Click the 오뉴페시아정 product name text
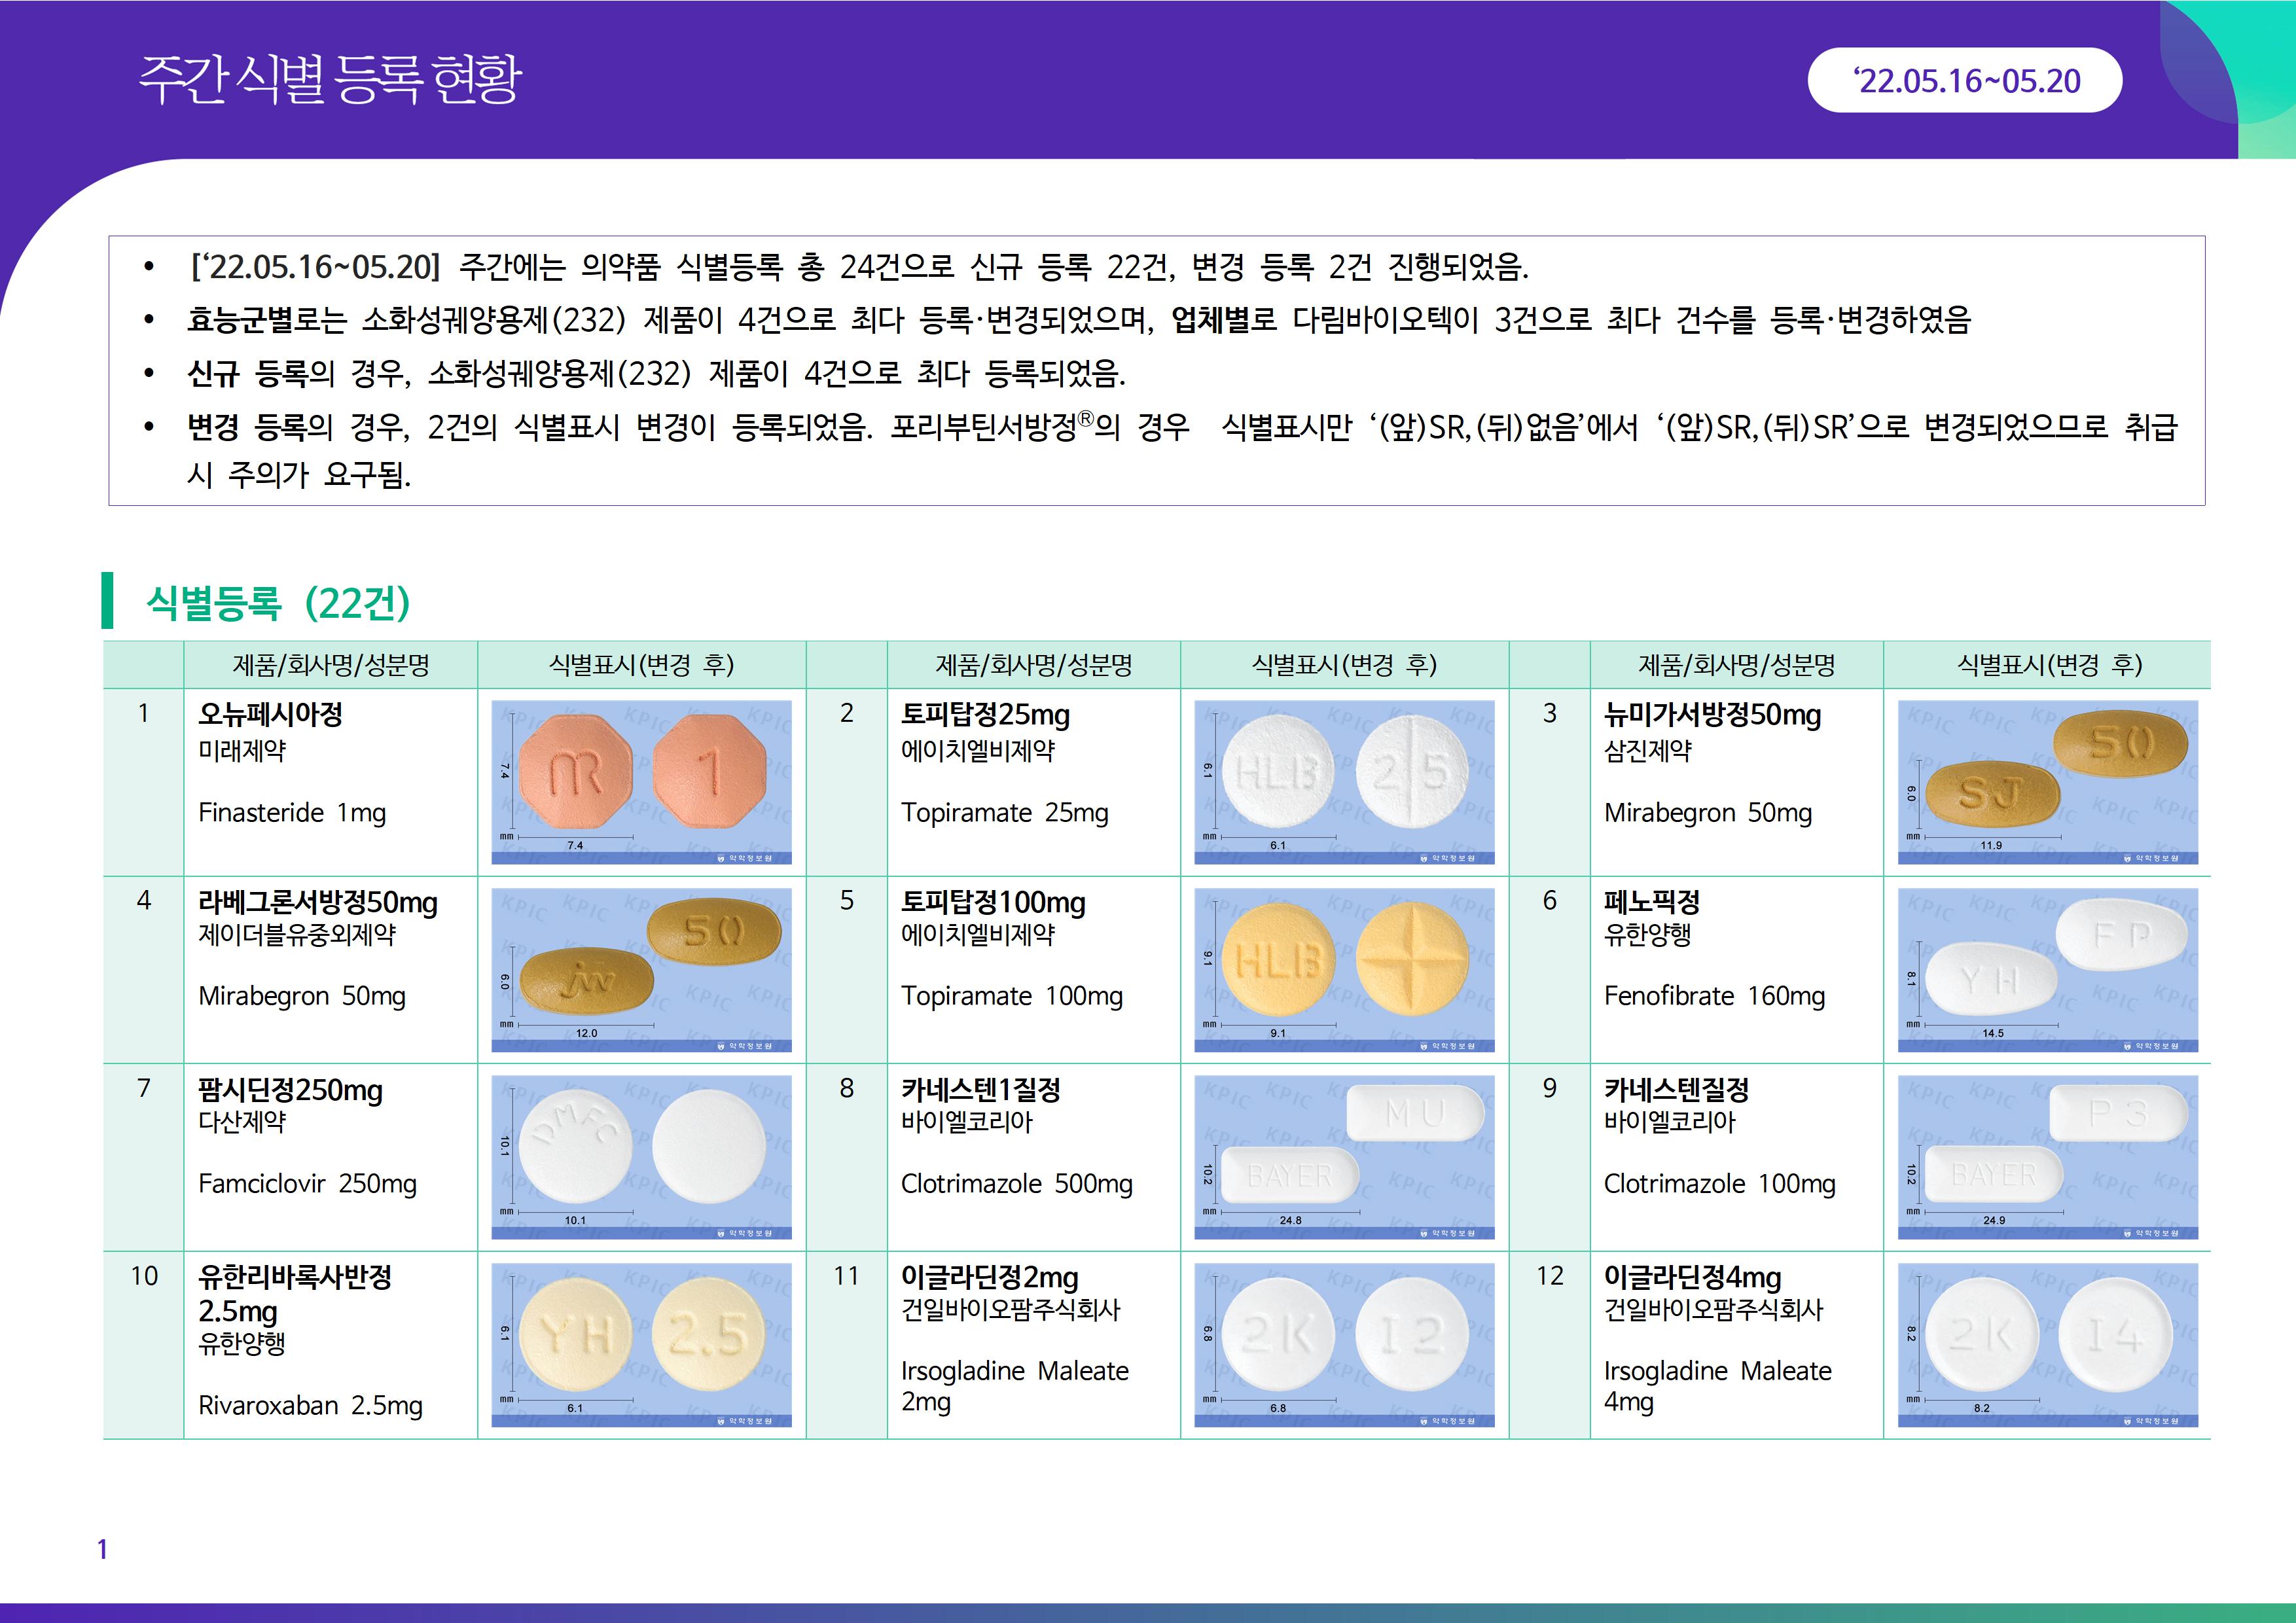Viewport: 2296px width, 1623px height. tap(271, 714)
